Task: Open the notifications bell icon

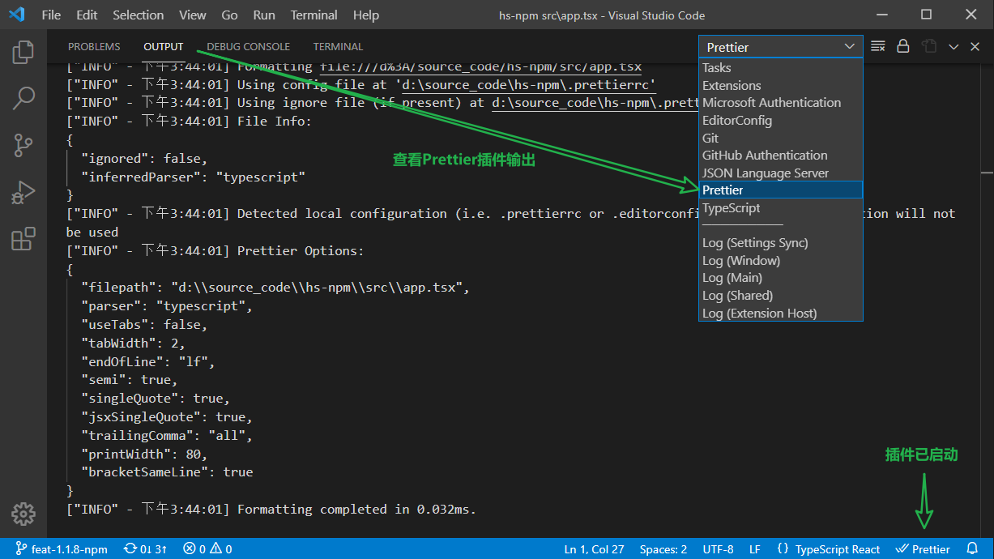Action: [973, 549]
